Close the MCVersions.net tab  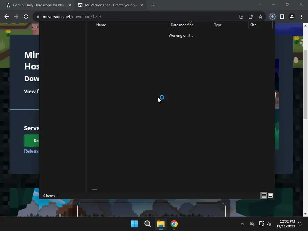pos(142,5)
